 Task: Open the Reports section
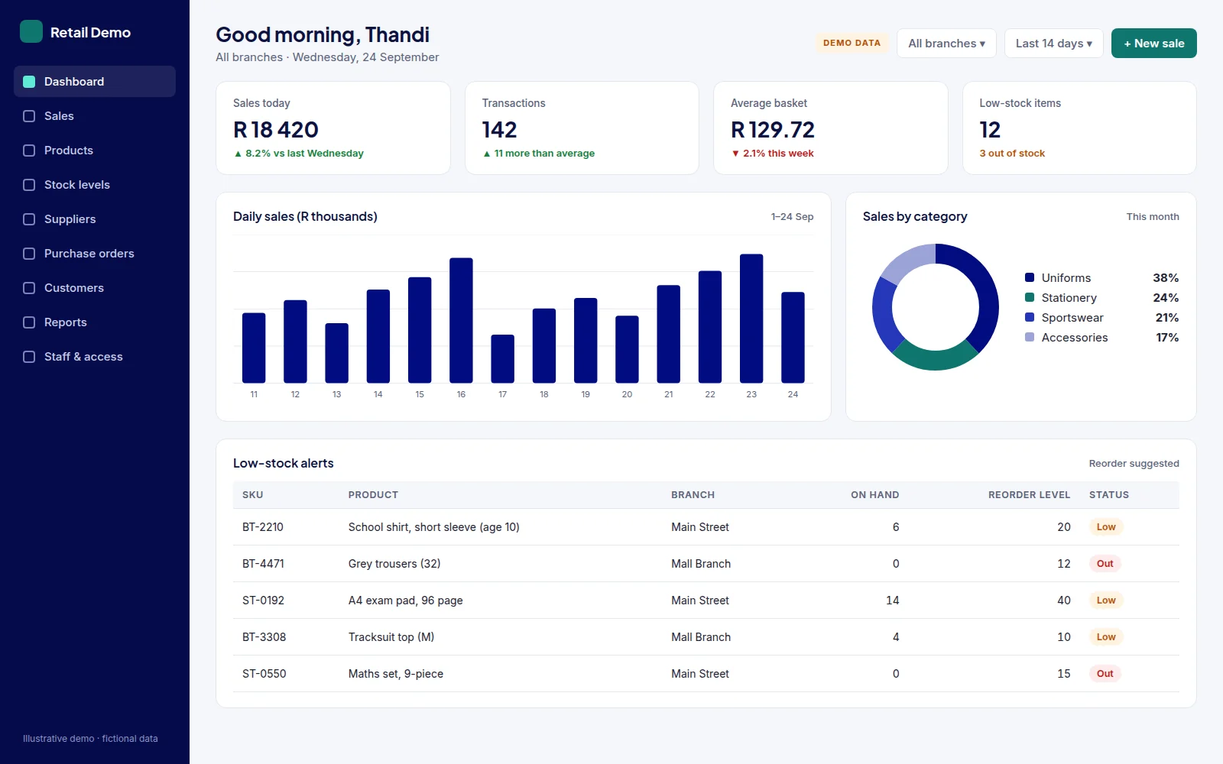click(x=95, y=322)
